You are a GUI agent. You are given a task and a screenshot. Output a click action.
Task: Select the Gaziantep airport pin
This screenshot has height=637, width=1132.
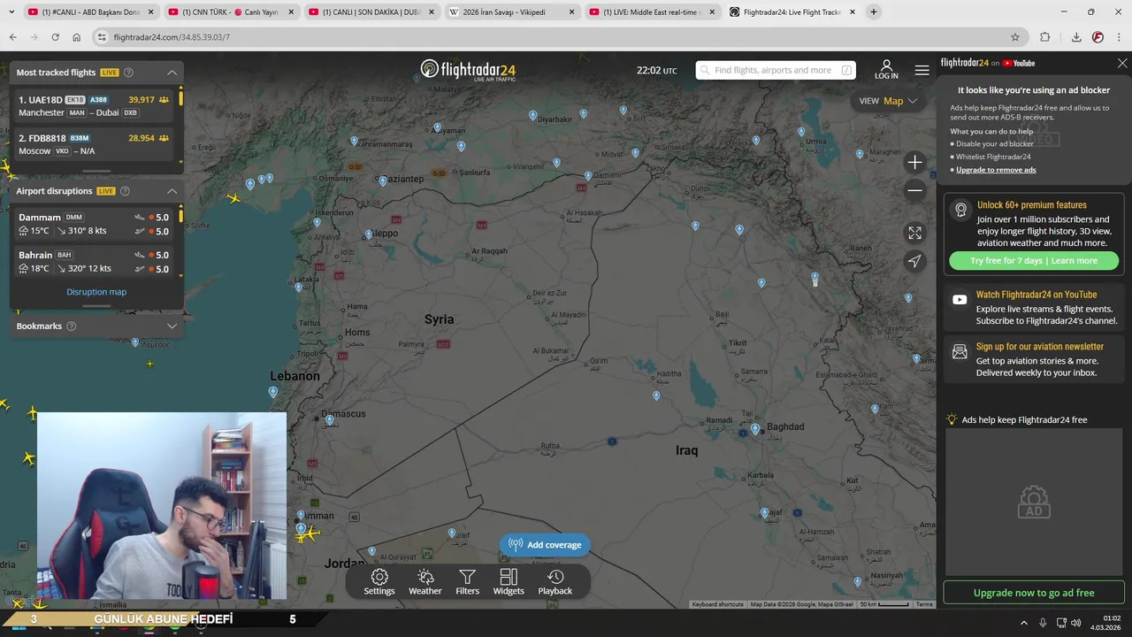383,180
